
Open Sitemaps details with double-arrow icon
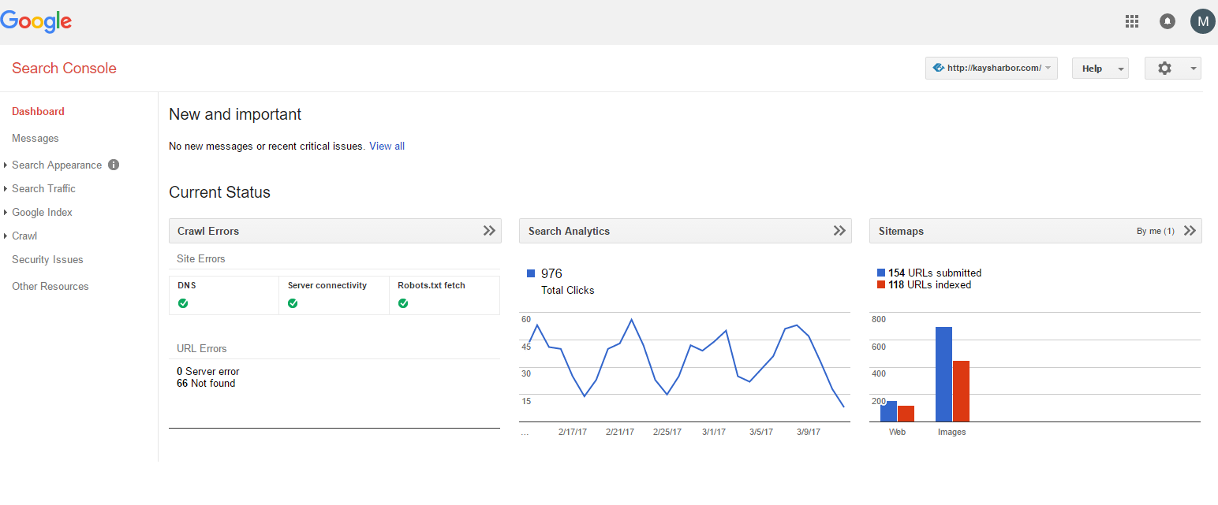(x=1190, y=231)
